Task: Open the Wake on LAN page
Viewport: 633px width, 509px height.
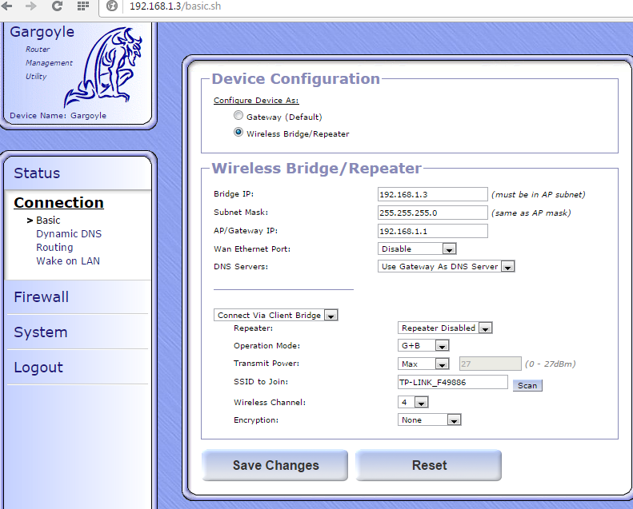Action: coord(68,261)
